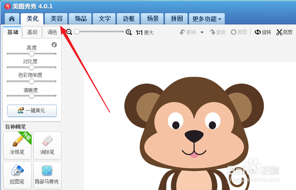The height and width of the screenshot is (190, 296).
Task: Switch to the 美化 tab
Action: (x=32, y=19)
